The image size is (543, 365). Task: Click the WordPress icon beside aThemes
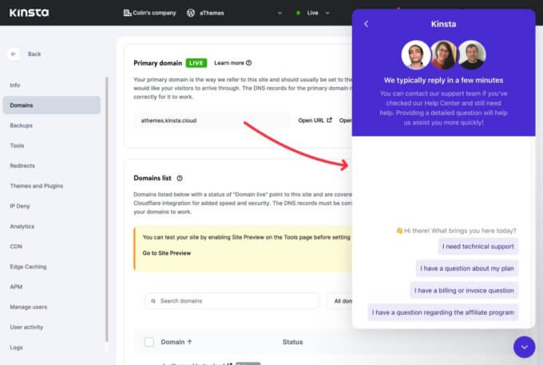tap(191, 13)
